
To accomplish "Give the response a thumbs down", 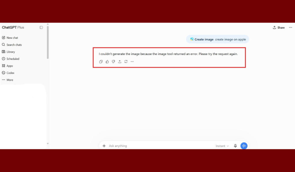I will pos(114,62).
